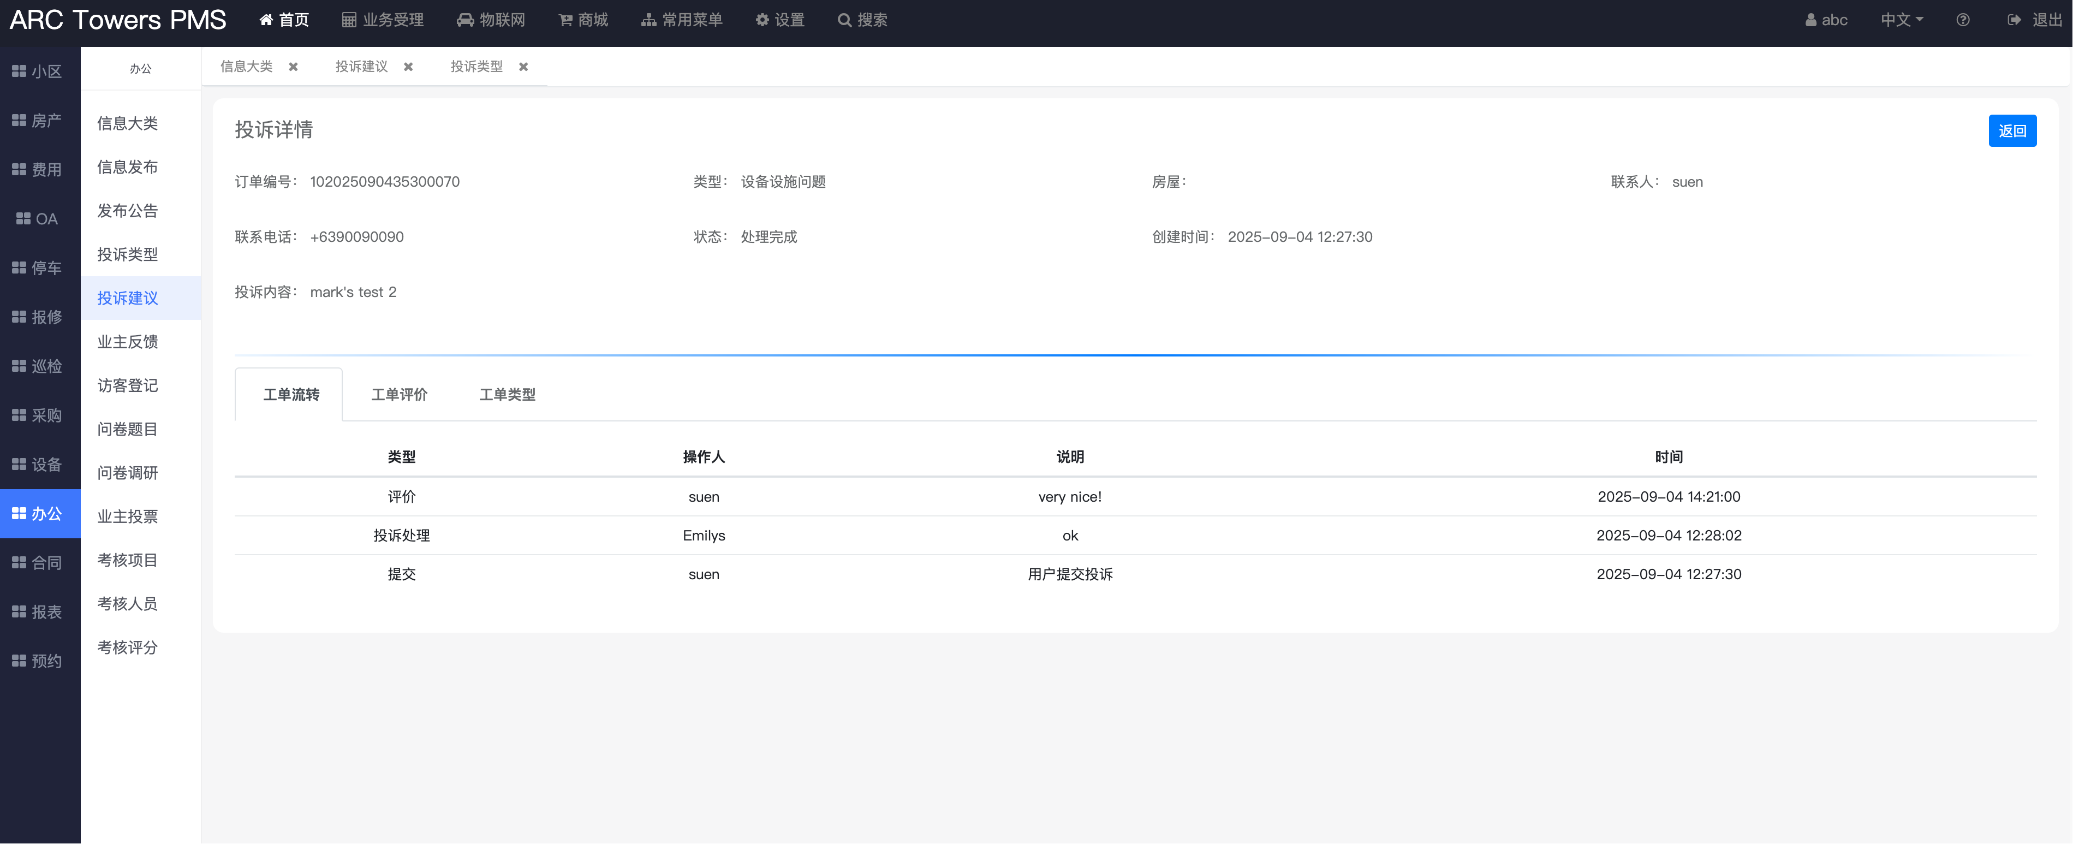2073x844 pixels.
Task: Close the 投诉建议 tab
Action: point(409,67)
